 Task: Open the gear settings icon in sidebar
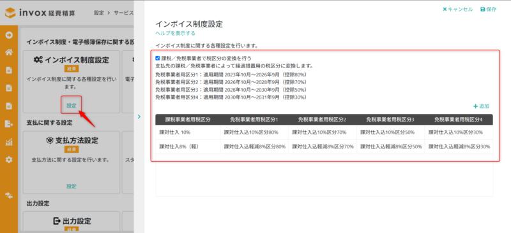click(x=9, y=160)
